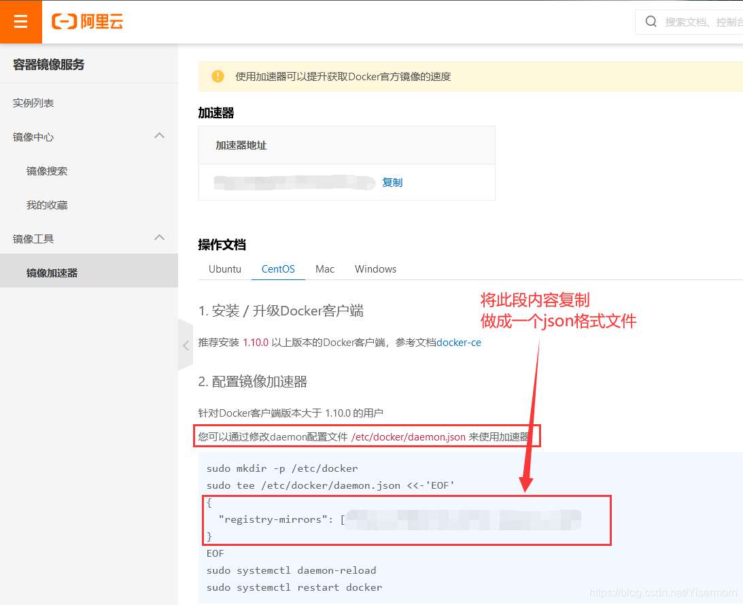The width and height of the screenshot is (743, 605).
Task: Click the 1.10.0 version text in install note
Action: tap(256, 343)
